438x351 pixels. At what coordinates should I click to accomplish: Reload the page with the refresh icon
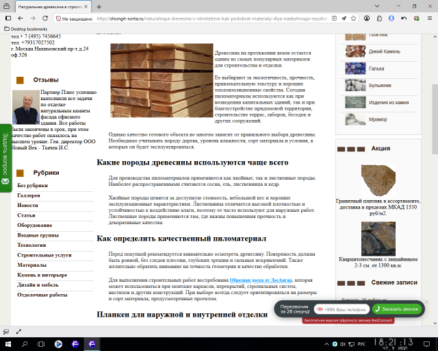[x=45, y=19]
